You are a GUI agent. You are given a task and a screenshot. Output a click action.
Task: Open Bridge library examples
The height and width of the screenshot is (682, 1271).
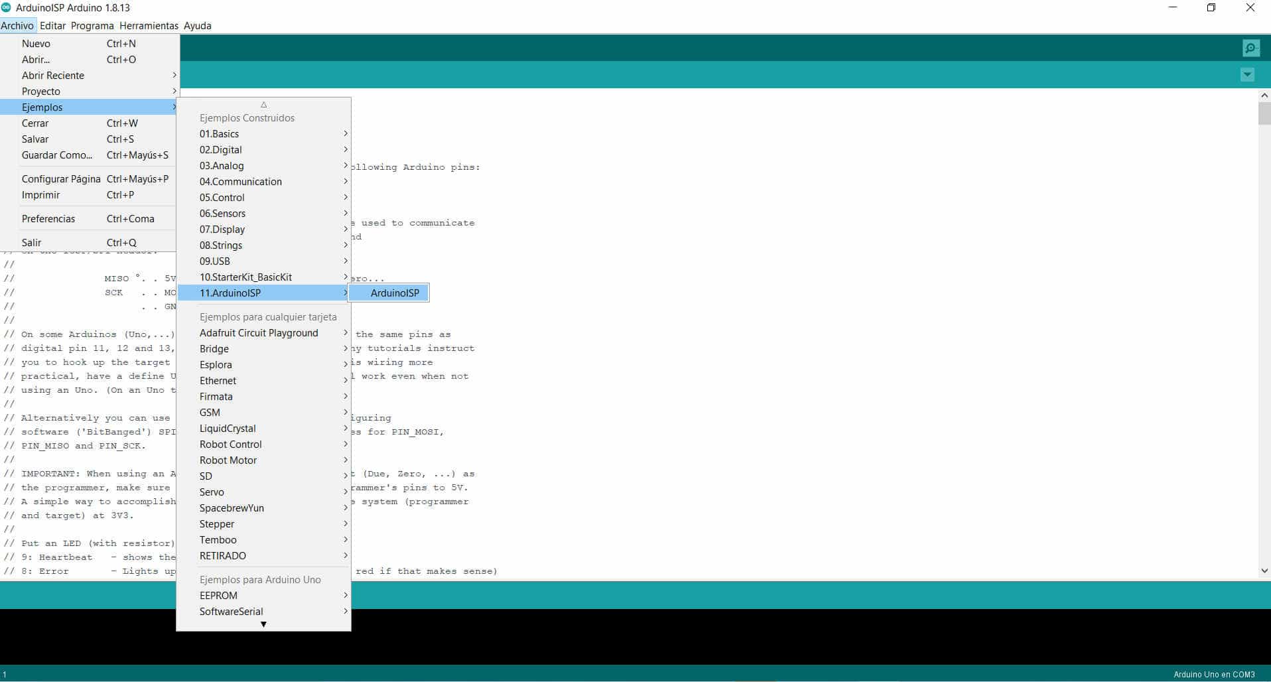pos(263,349)
